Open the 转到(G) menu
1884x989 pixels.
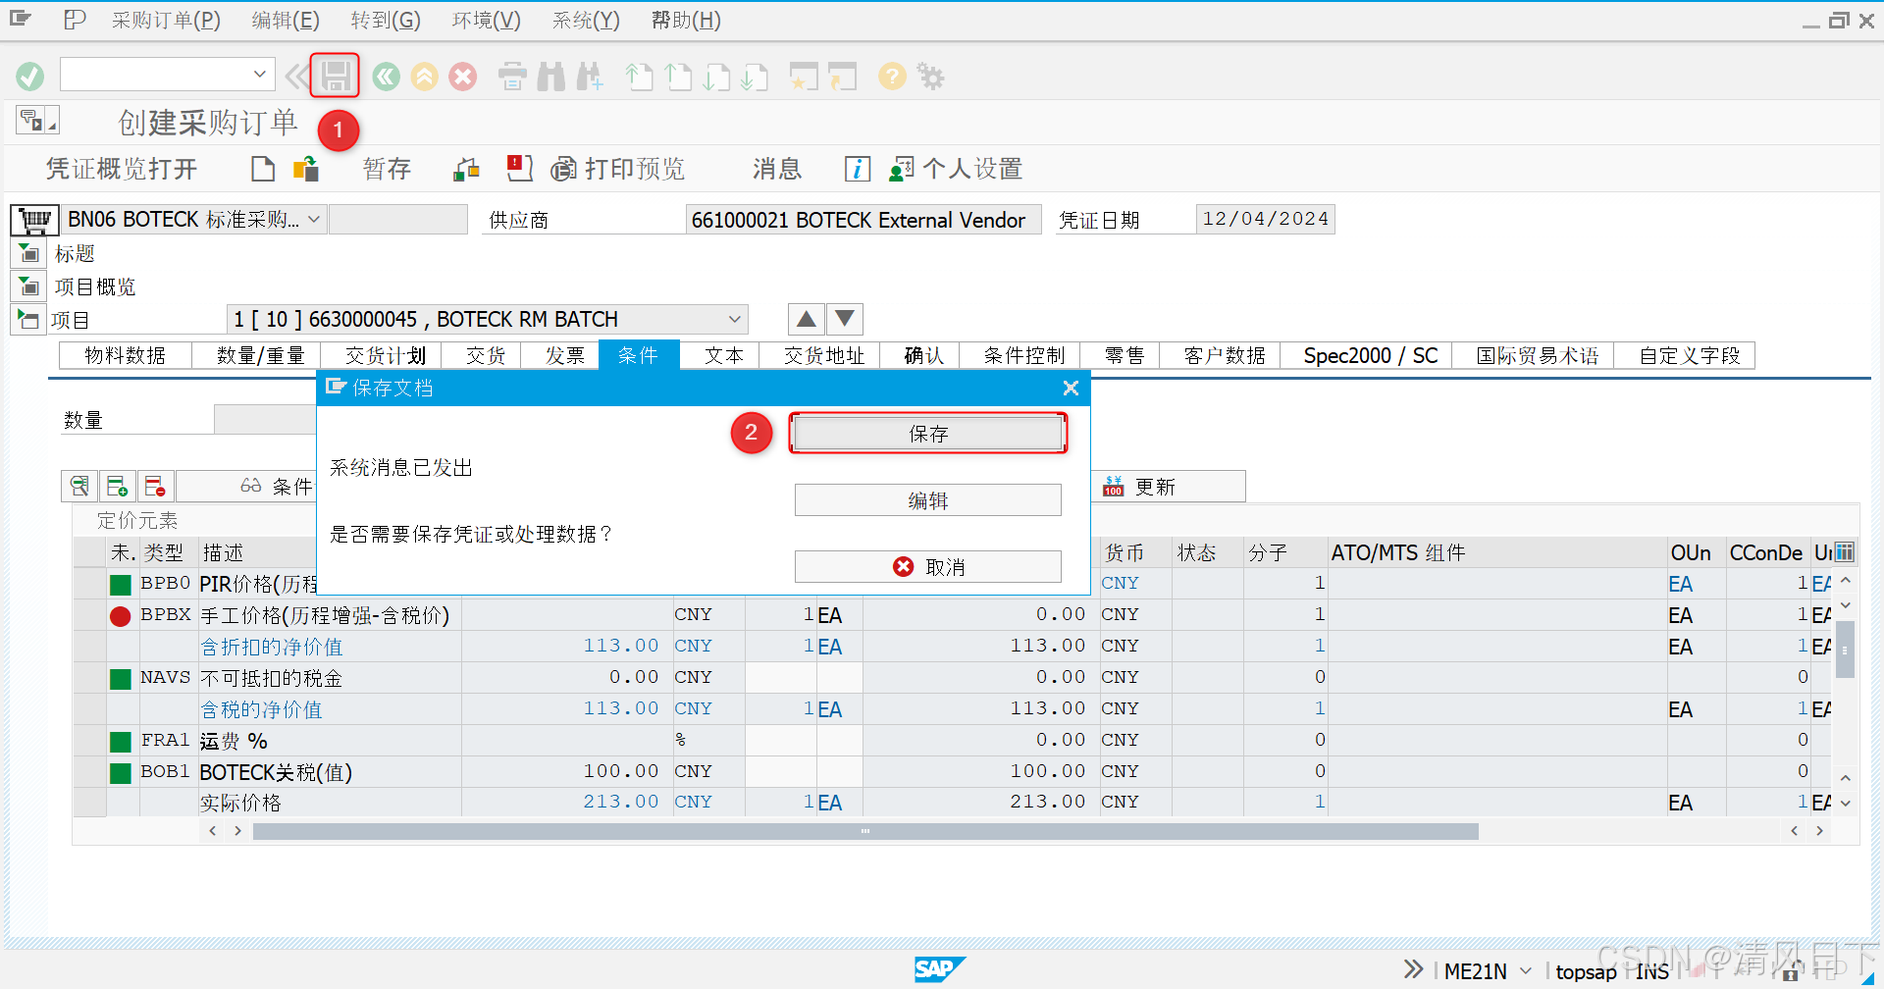coord(386,21)
